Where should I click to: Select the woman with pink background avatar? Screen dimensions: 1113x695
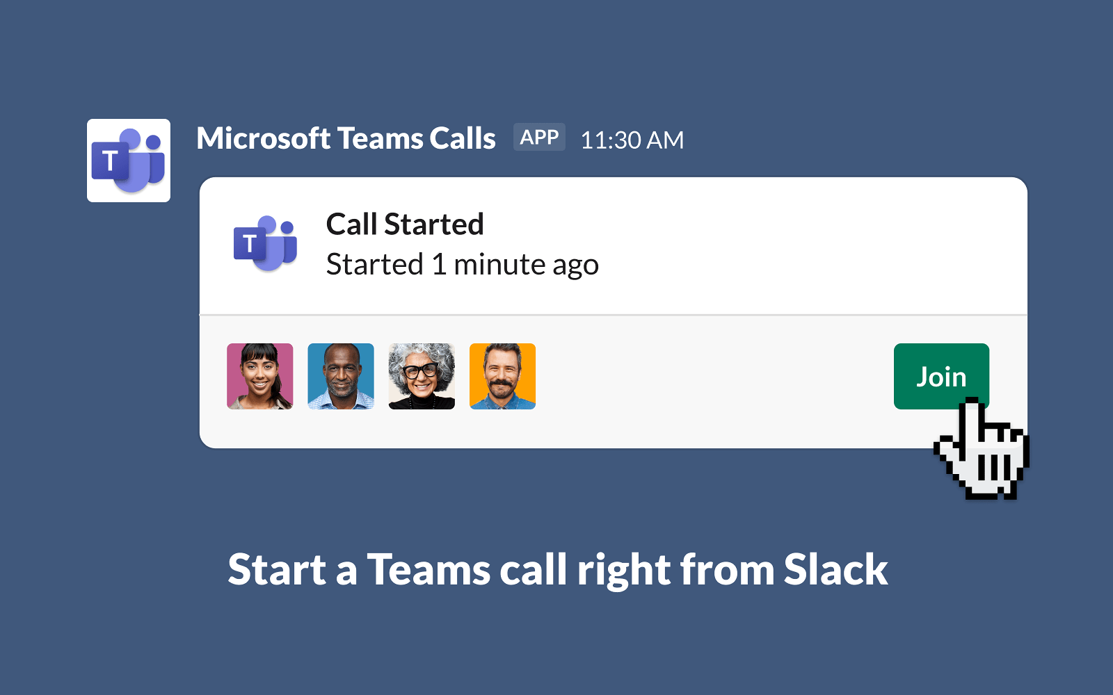coord(260,376)
